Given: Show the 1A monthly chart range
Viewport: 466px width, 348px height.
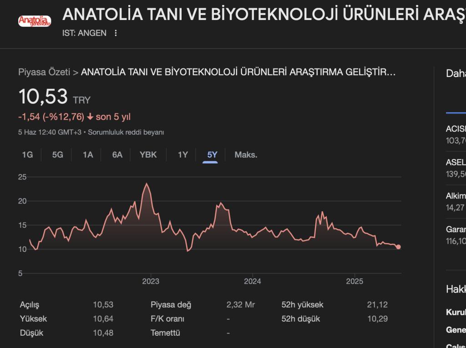Looking at the screenshot, I should click(88, 155).
